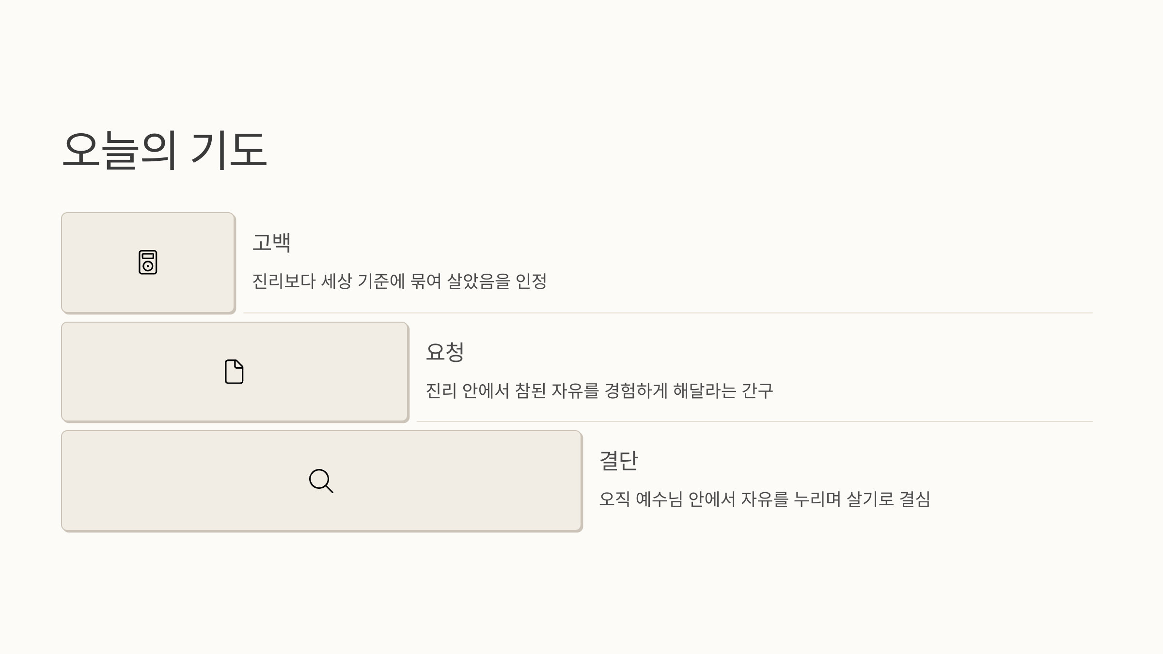The image size is (1163, 654).
Task: Click the document file icon beside 요청
Action: pos(234,372)
